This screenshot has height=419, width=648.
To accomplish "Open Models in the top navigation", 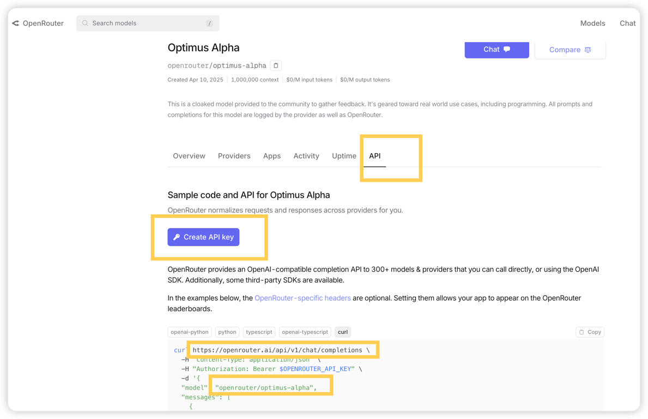I will 592,23.
